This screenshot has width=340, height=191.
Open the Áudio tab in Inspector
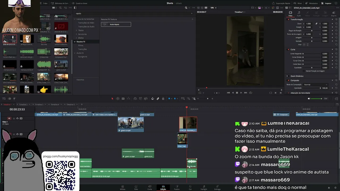click(x=299, y=14)
